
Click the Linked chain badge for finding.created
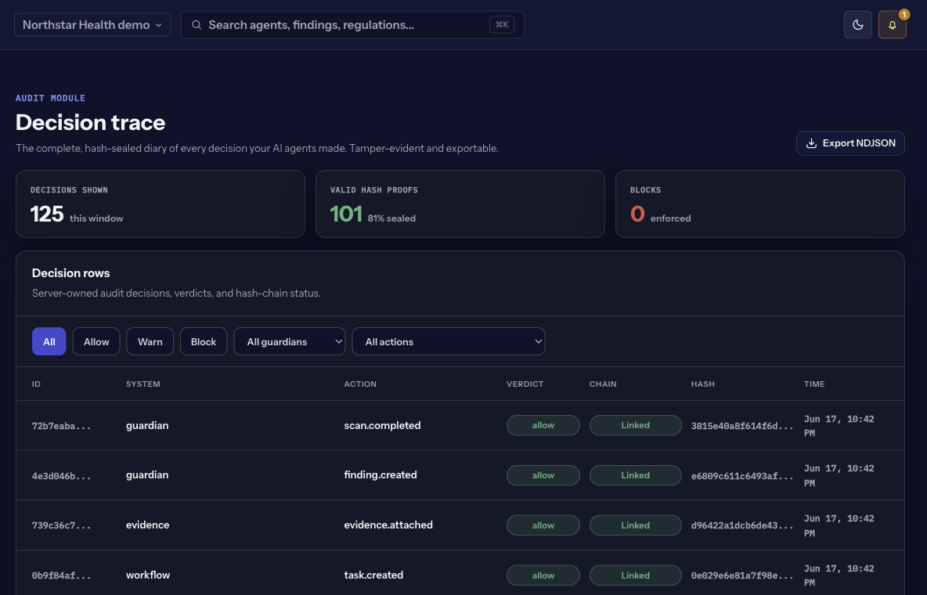636,475
